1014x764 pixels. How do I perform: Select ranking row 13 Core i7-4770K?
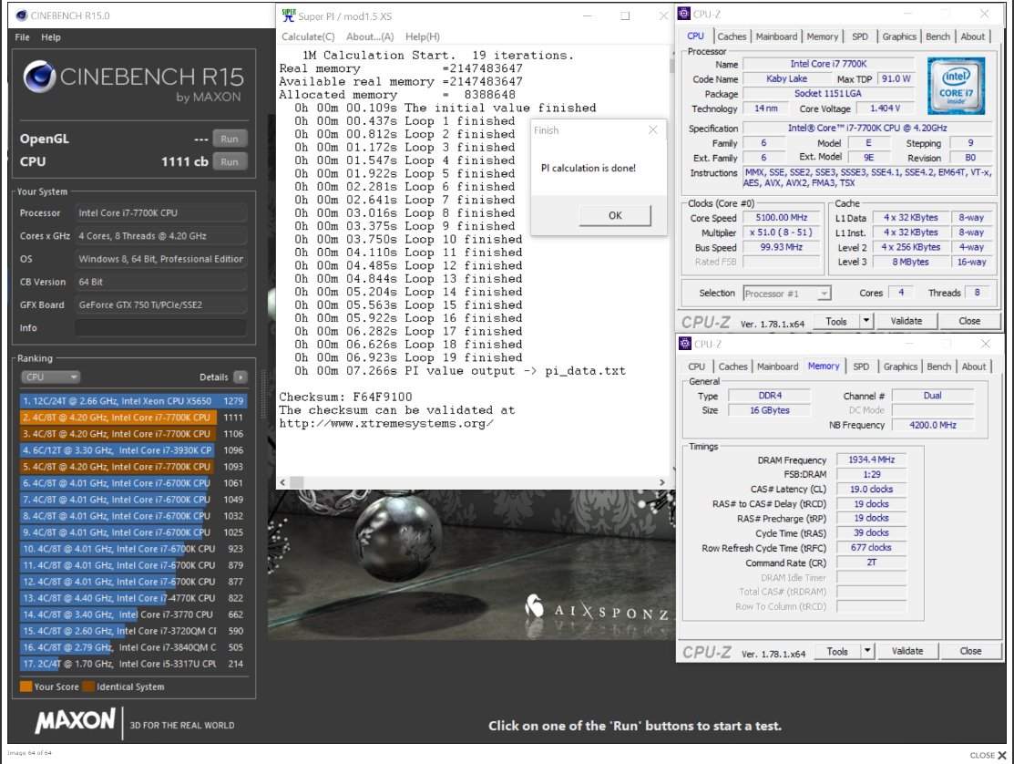click(133, 598)
